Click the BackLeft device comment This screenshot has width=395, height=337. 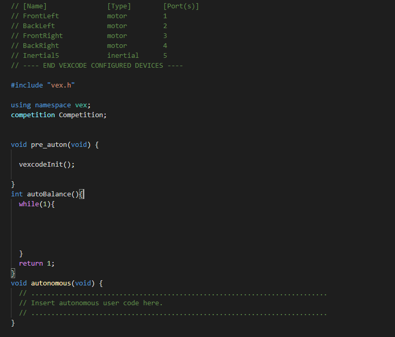tap(39, 26)
